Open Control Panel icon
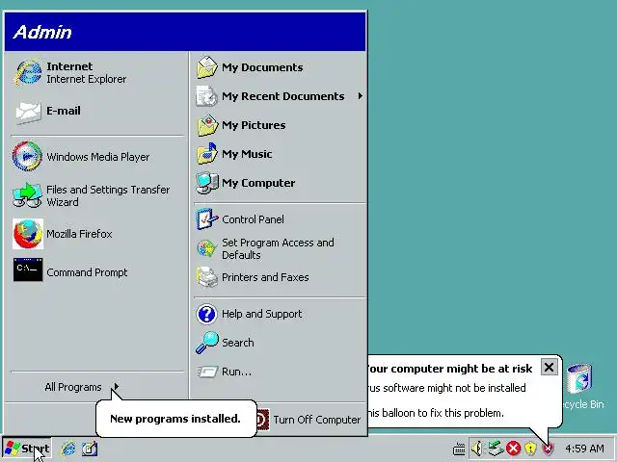This screenshot has width=617, height=462. 207,218
